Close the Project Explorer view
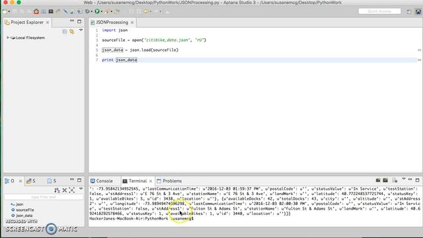The width and height of the screenshot is (423, 238). [x=48, y=22]
